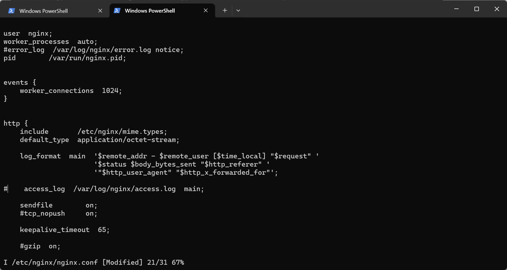Click the PowerShell icon on the active tab
Image resolution: width=507 pixels, height=270 pixels.
coord(117,10)
